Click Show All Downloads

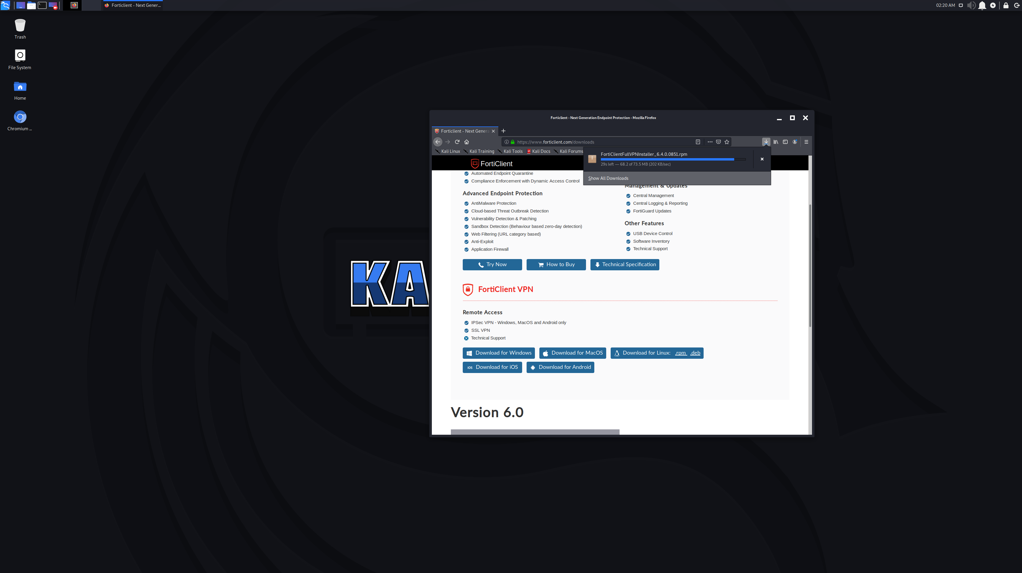(x=608, y=178)
